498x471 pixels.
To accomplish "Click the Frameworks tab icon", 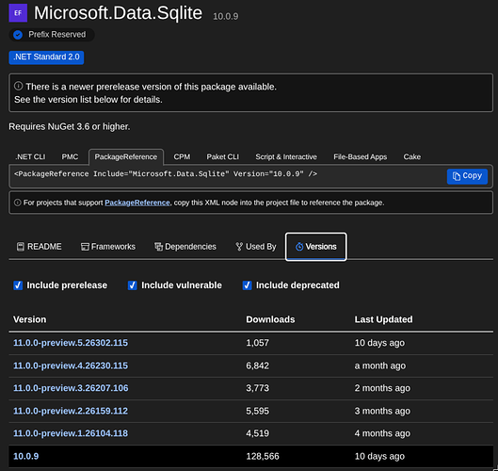I will pos(85,247).
